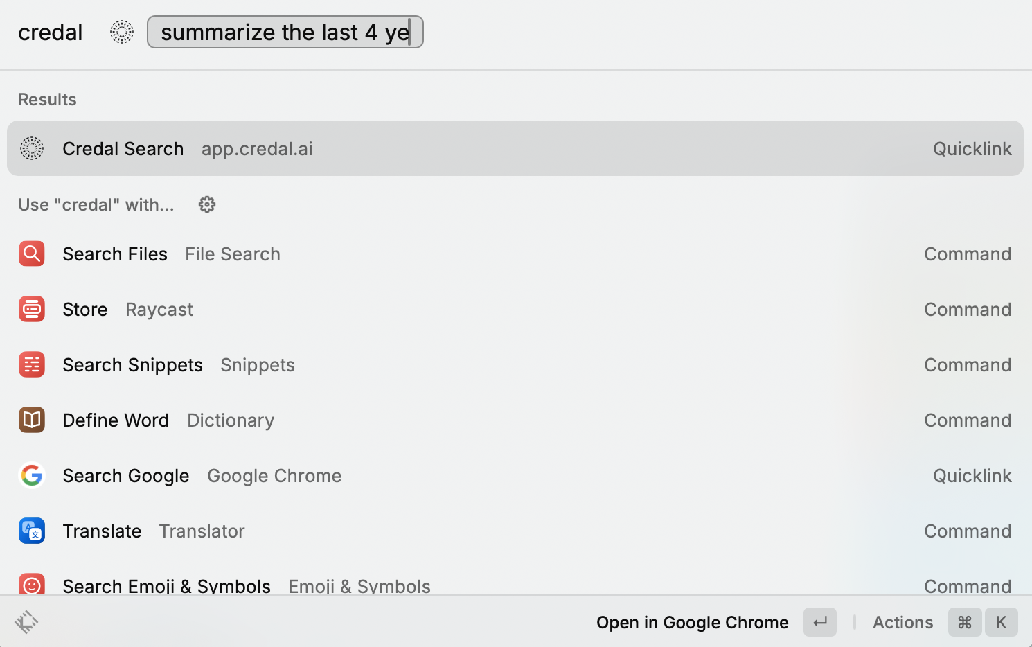Open the Translator icon
Image resolution: width=1032 pixels, height=647 pixels.
[x=32, y=531]
